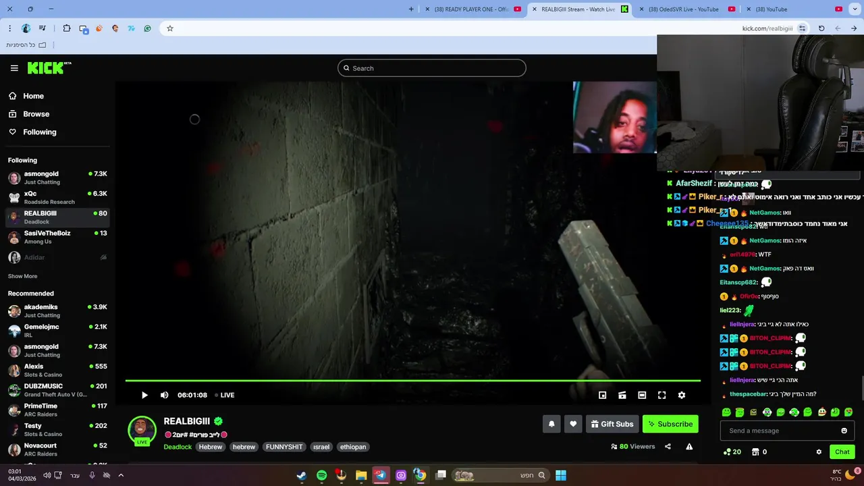Open video player settings gear
Viewport: 864px width, 486px height.
[x=682, y=395]
